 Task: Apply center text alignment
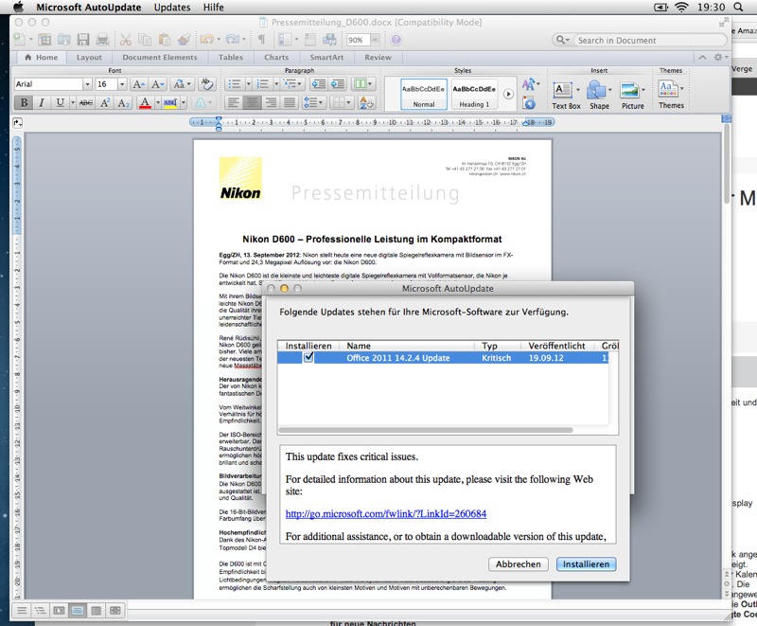(251, 103)
